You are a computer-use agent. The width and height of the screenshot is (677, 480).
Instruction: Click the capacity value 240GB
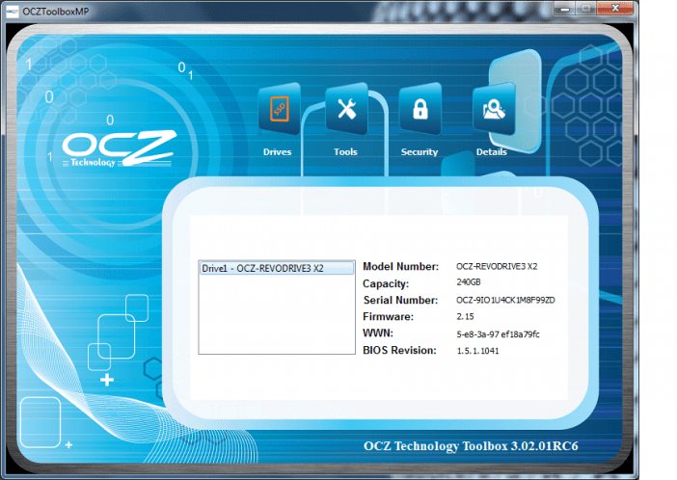tap(469, 281)
